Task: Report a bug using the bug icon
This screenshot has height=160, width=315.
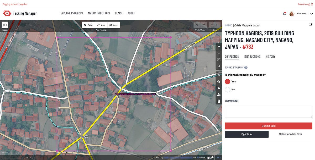Action: coord(209,157)
